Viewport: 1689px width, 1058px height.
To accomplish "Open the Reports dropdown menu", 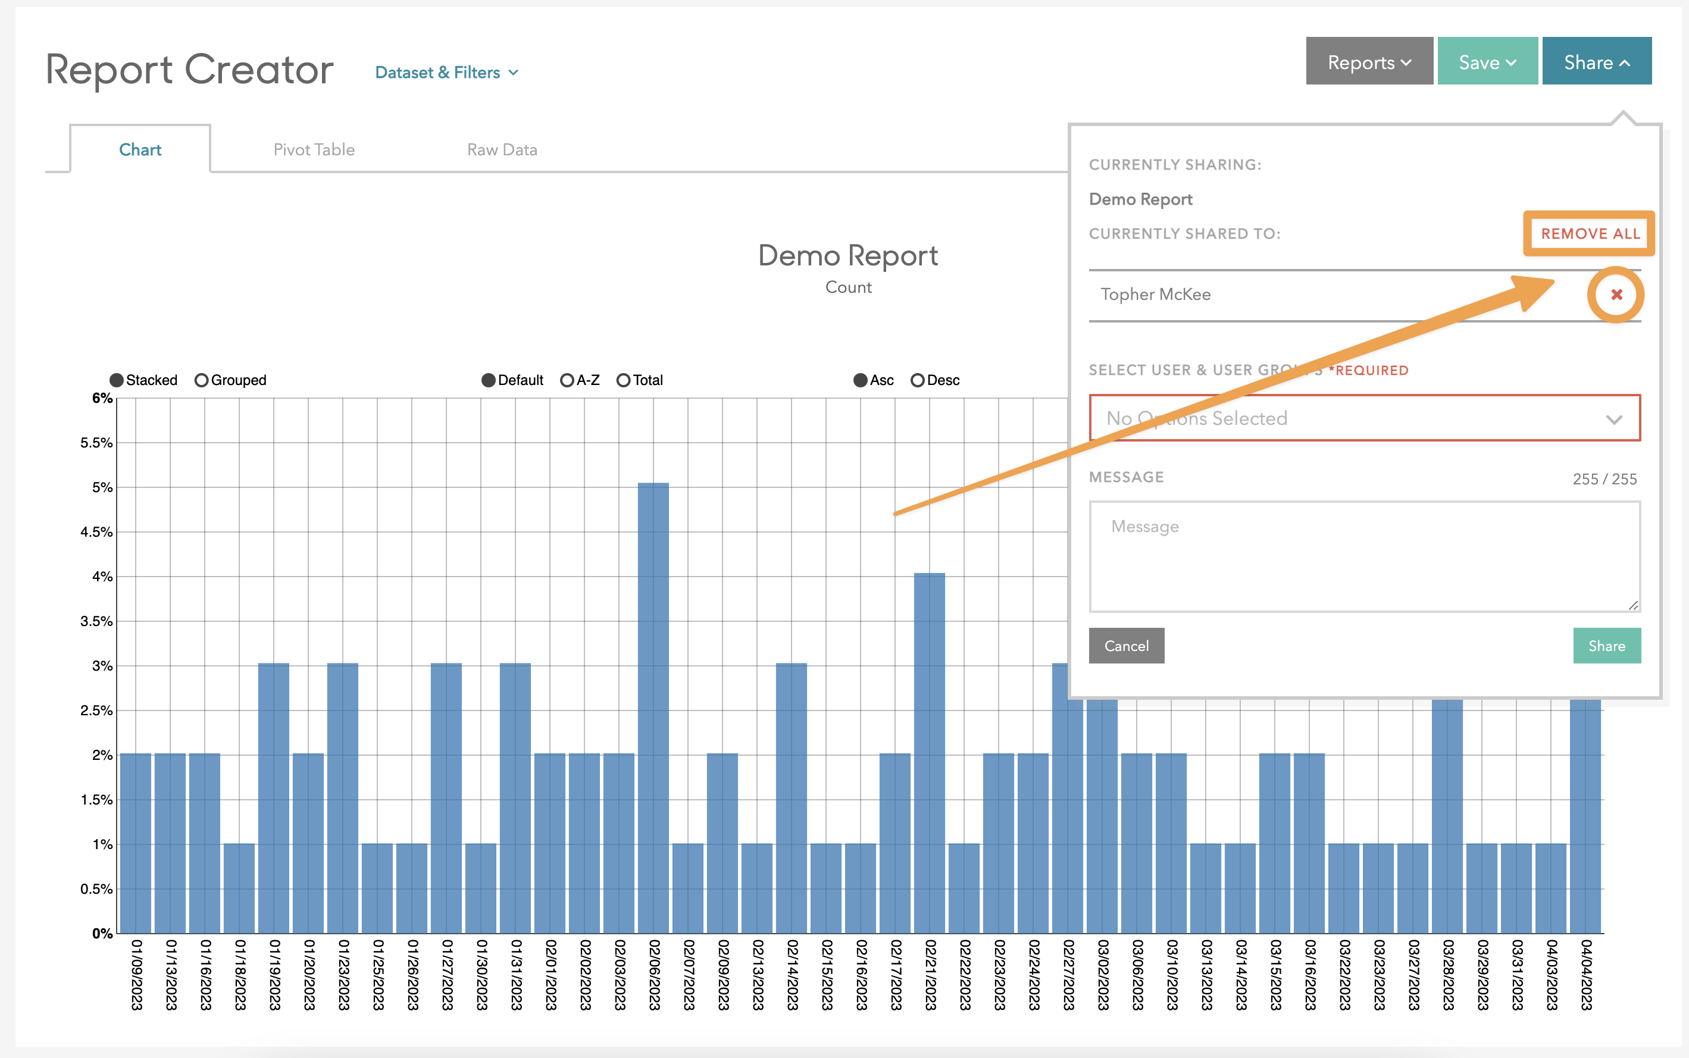I will point(1369,61).
